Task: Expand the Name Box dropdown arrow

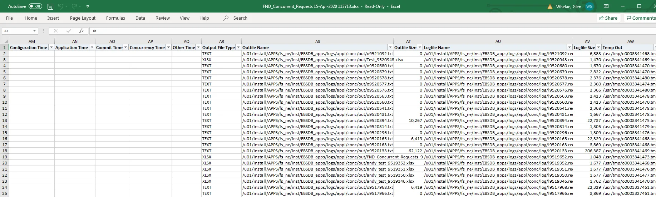Action: [x=34, y=31]
